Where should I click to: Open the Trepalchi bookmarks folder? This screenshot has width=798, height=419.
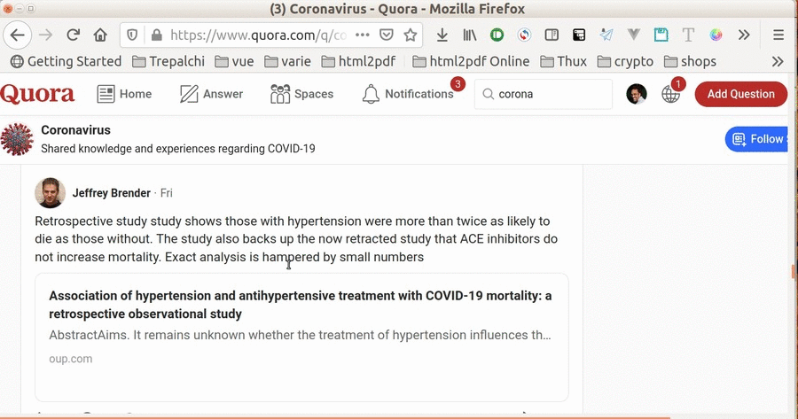[x=168, y=61]
